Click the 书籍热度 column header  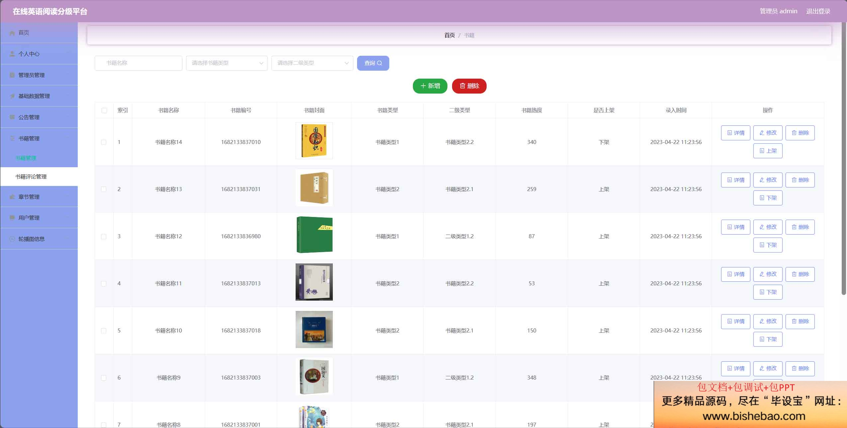tap(531, 110)
